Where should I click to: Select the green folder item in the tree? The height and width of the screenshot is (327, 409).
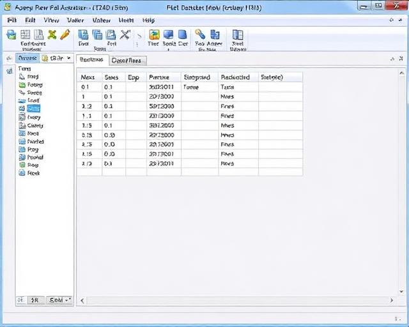(31, 85)
